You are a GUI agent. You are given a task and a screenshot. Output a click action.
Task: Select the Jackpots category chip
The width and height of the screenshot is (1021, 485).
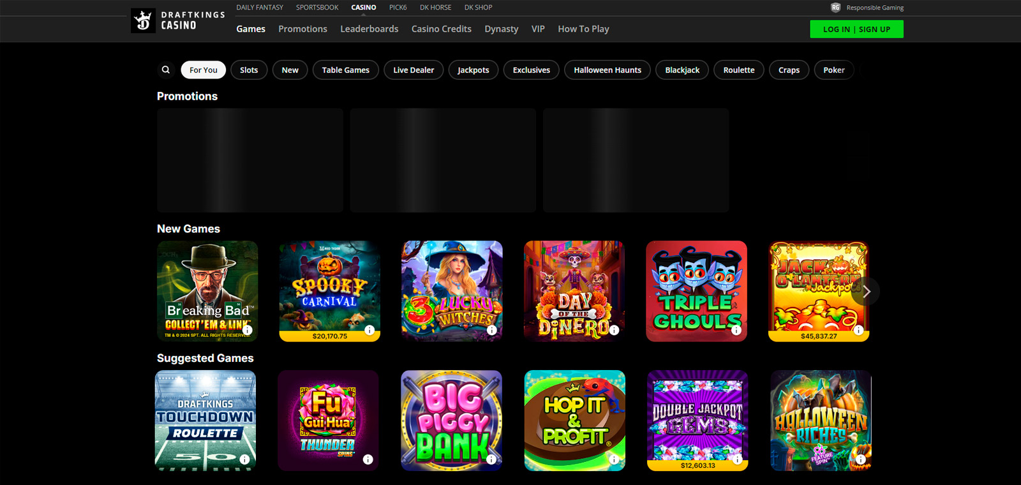473,70
